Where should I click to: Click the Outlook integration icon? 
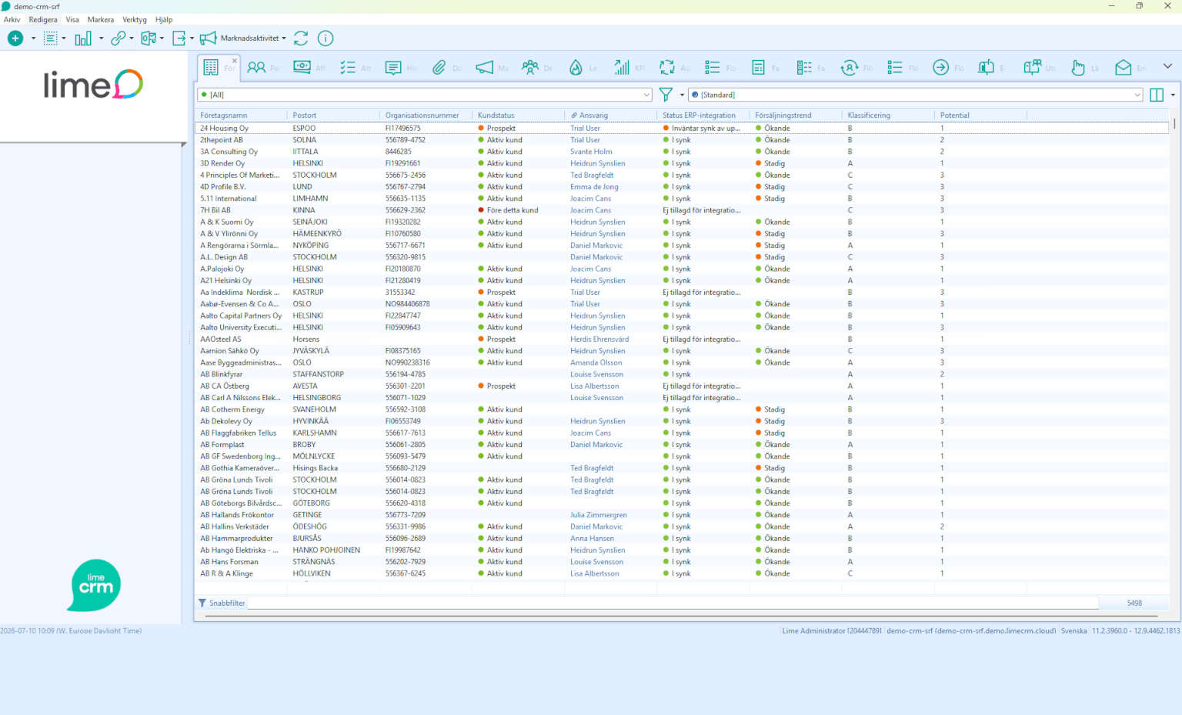[149, 38]
